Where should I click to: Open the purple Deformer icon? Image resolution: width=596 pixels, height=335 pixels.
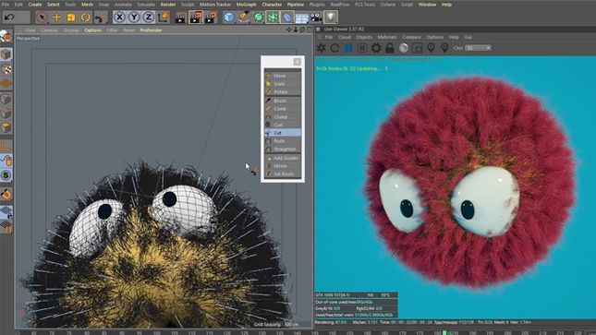(287, 18)
